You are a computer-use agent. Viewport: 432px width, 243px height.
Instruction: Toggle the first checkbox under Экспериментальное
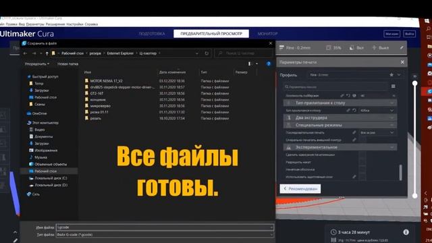pyautogui.click(x=362, y=155)
